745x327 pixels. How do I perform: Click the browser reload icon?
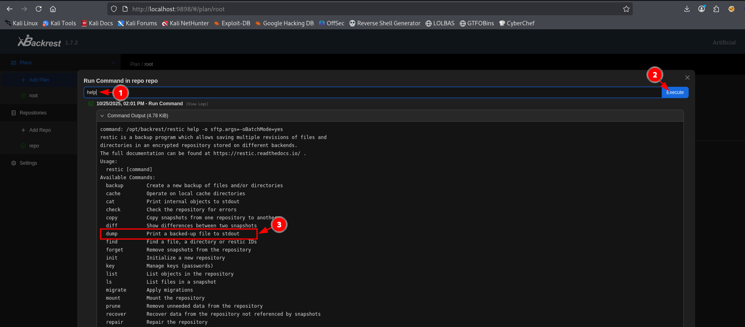coord(39,9)
